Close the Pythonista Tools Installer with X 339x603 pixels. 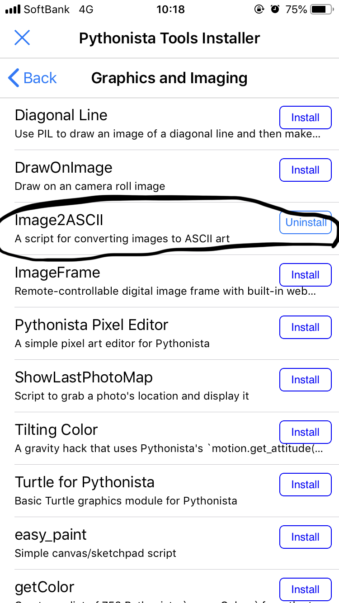[22, 38]
